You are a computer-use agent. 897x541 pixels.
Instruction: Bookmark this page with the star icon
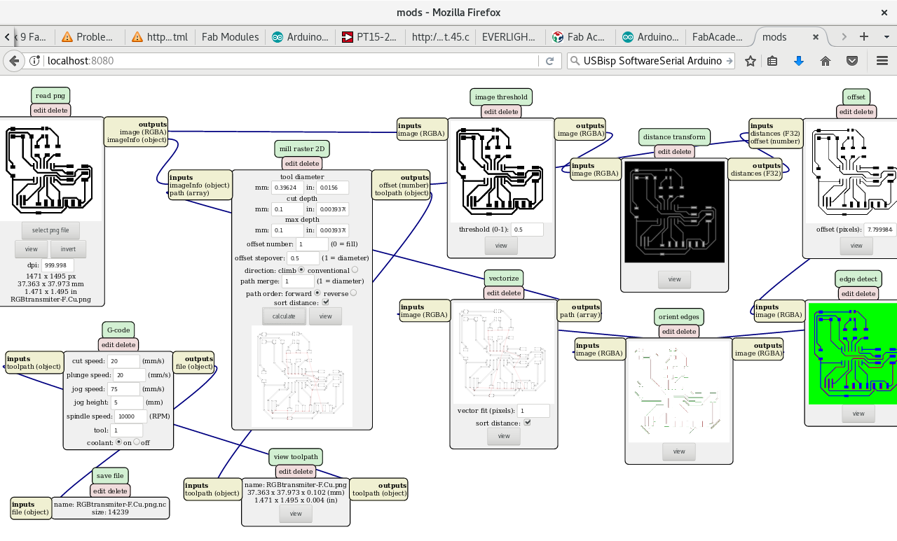pyautogui.click(x=751, y=61)
